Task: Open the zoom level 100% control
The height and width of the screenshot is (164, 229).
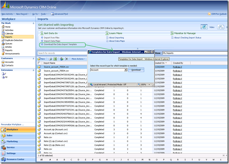Action: pos(143,85)
